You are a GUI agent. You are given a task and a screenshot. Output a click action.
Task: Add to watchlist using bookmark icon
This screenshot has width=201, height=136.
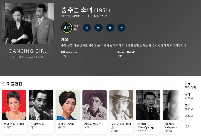(x=110, y=28)
